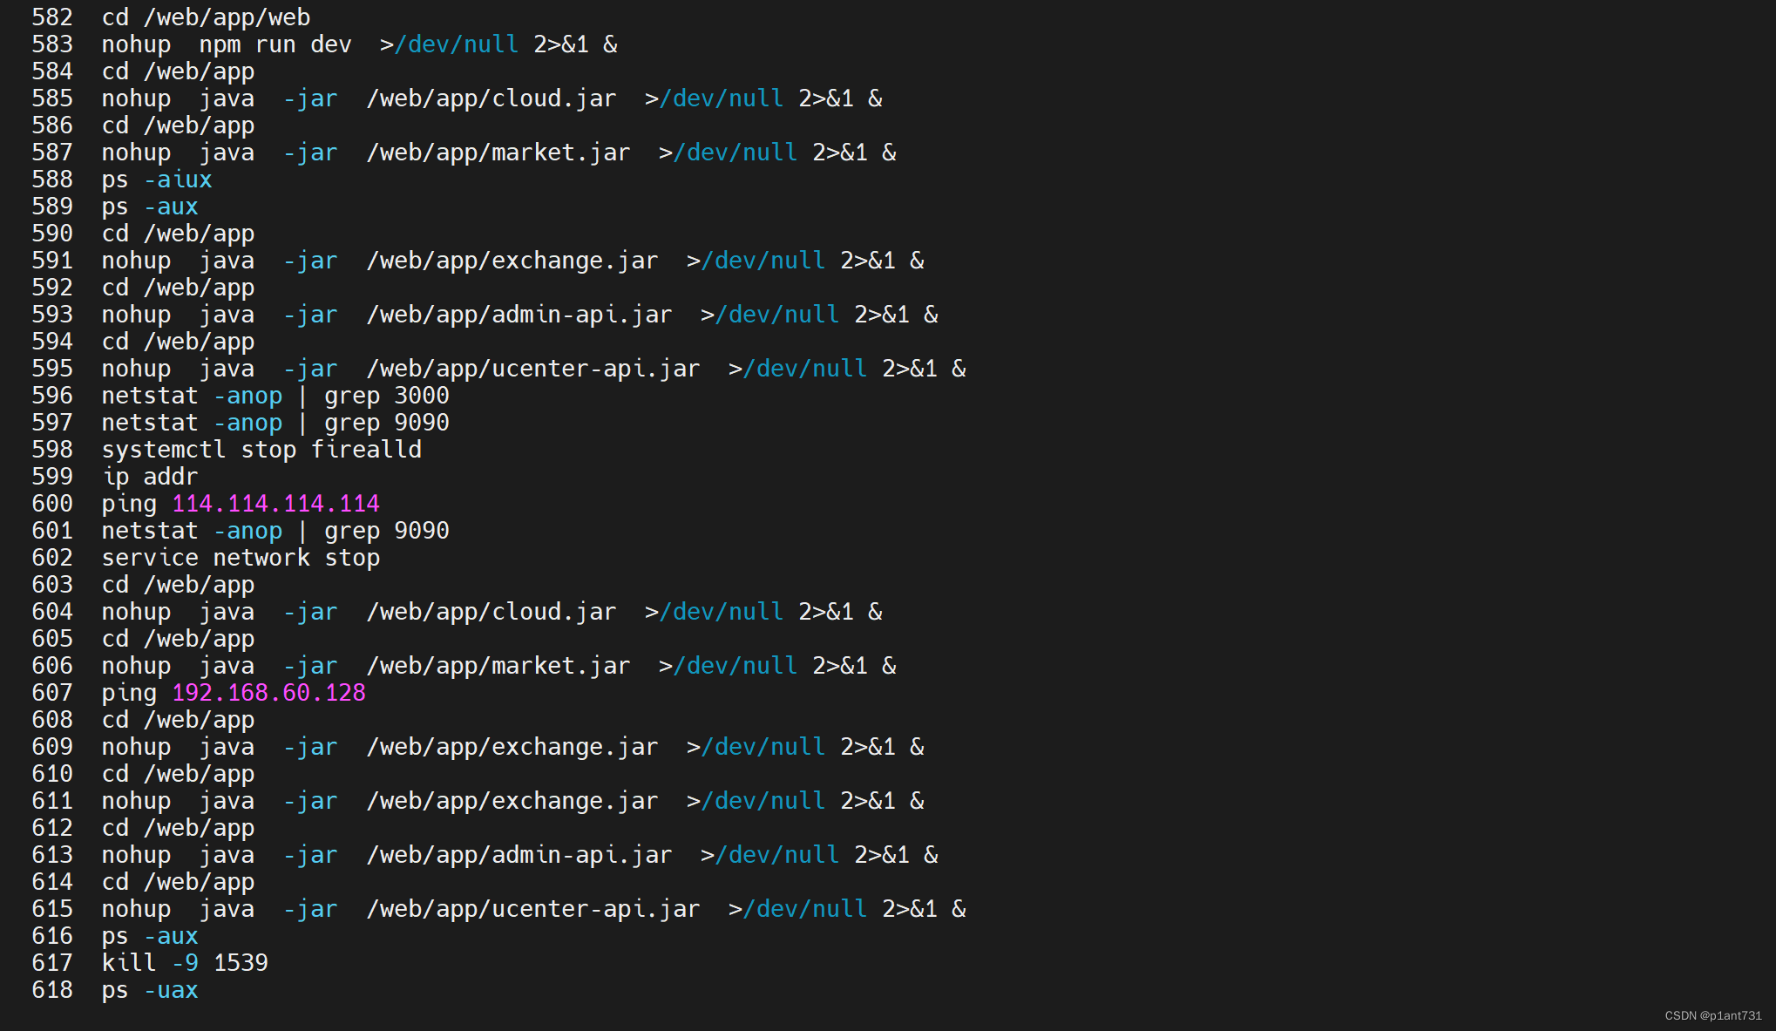1776x1031 pixels.
Task: Click '/web/app/exchange.jar' on line 591
Action: [512, 261]
